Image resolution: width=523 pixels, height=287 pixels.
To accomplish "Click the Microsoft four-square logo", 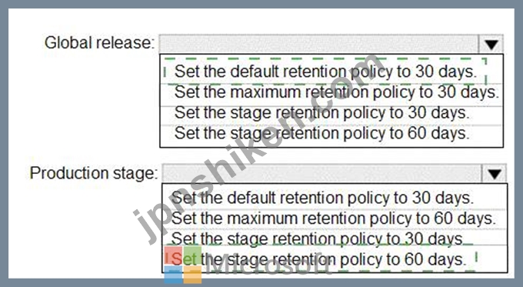I will tap(183, 265).
